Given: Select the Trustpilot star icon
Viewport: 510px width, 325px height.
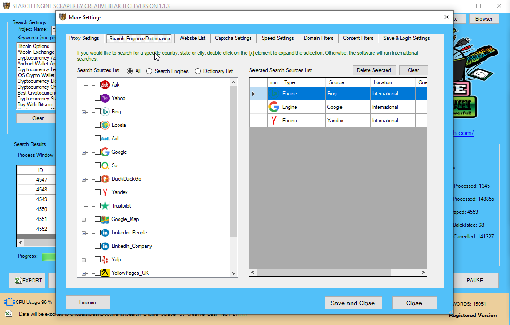Looking at the screenshot, I should pos(106,206).
